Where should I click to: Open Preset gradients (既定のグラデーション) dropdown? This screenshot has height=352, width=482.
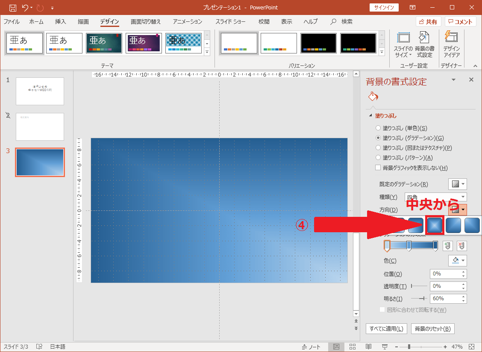458,184
